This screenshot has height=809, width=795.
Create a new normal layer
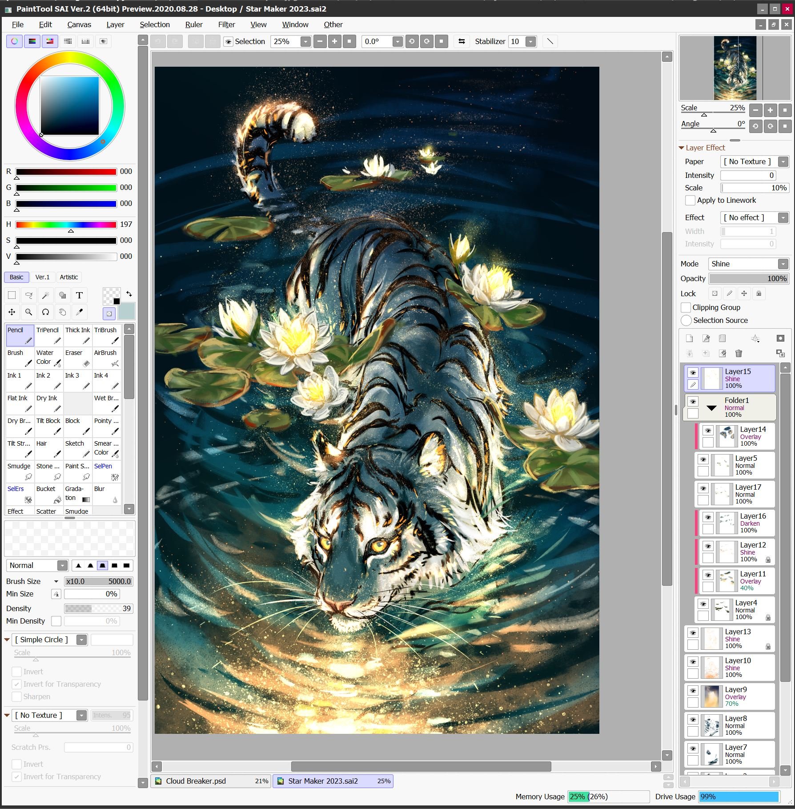tap(690, 338)
